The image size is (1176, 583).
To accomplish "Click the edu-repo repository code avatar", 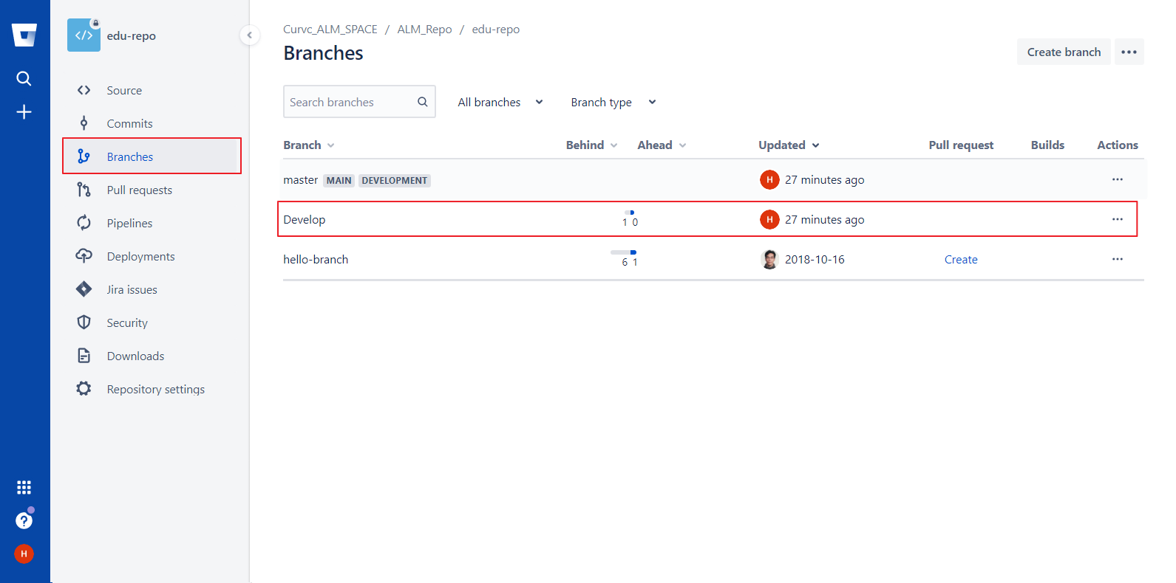I will [84, 35].
